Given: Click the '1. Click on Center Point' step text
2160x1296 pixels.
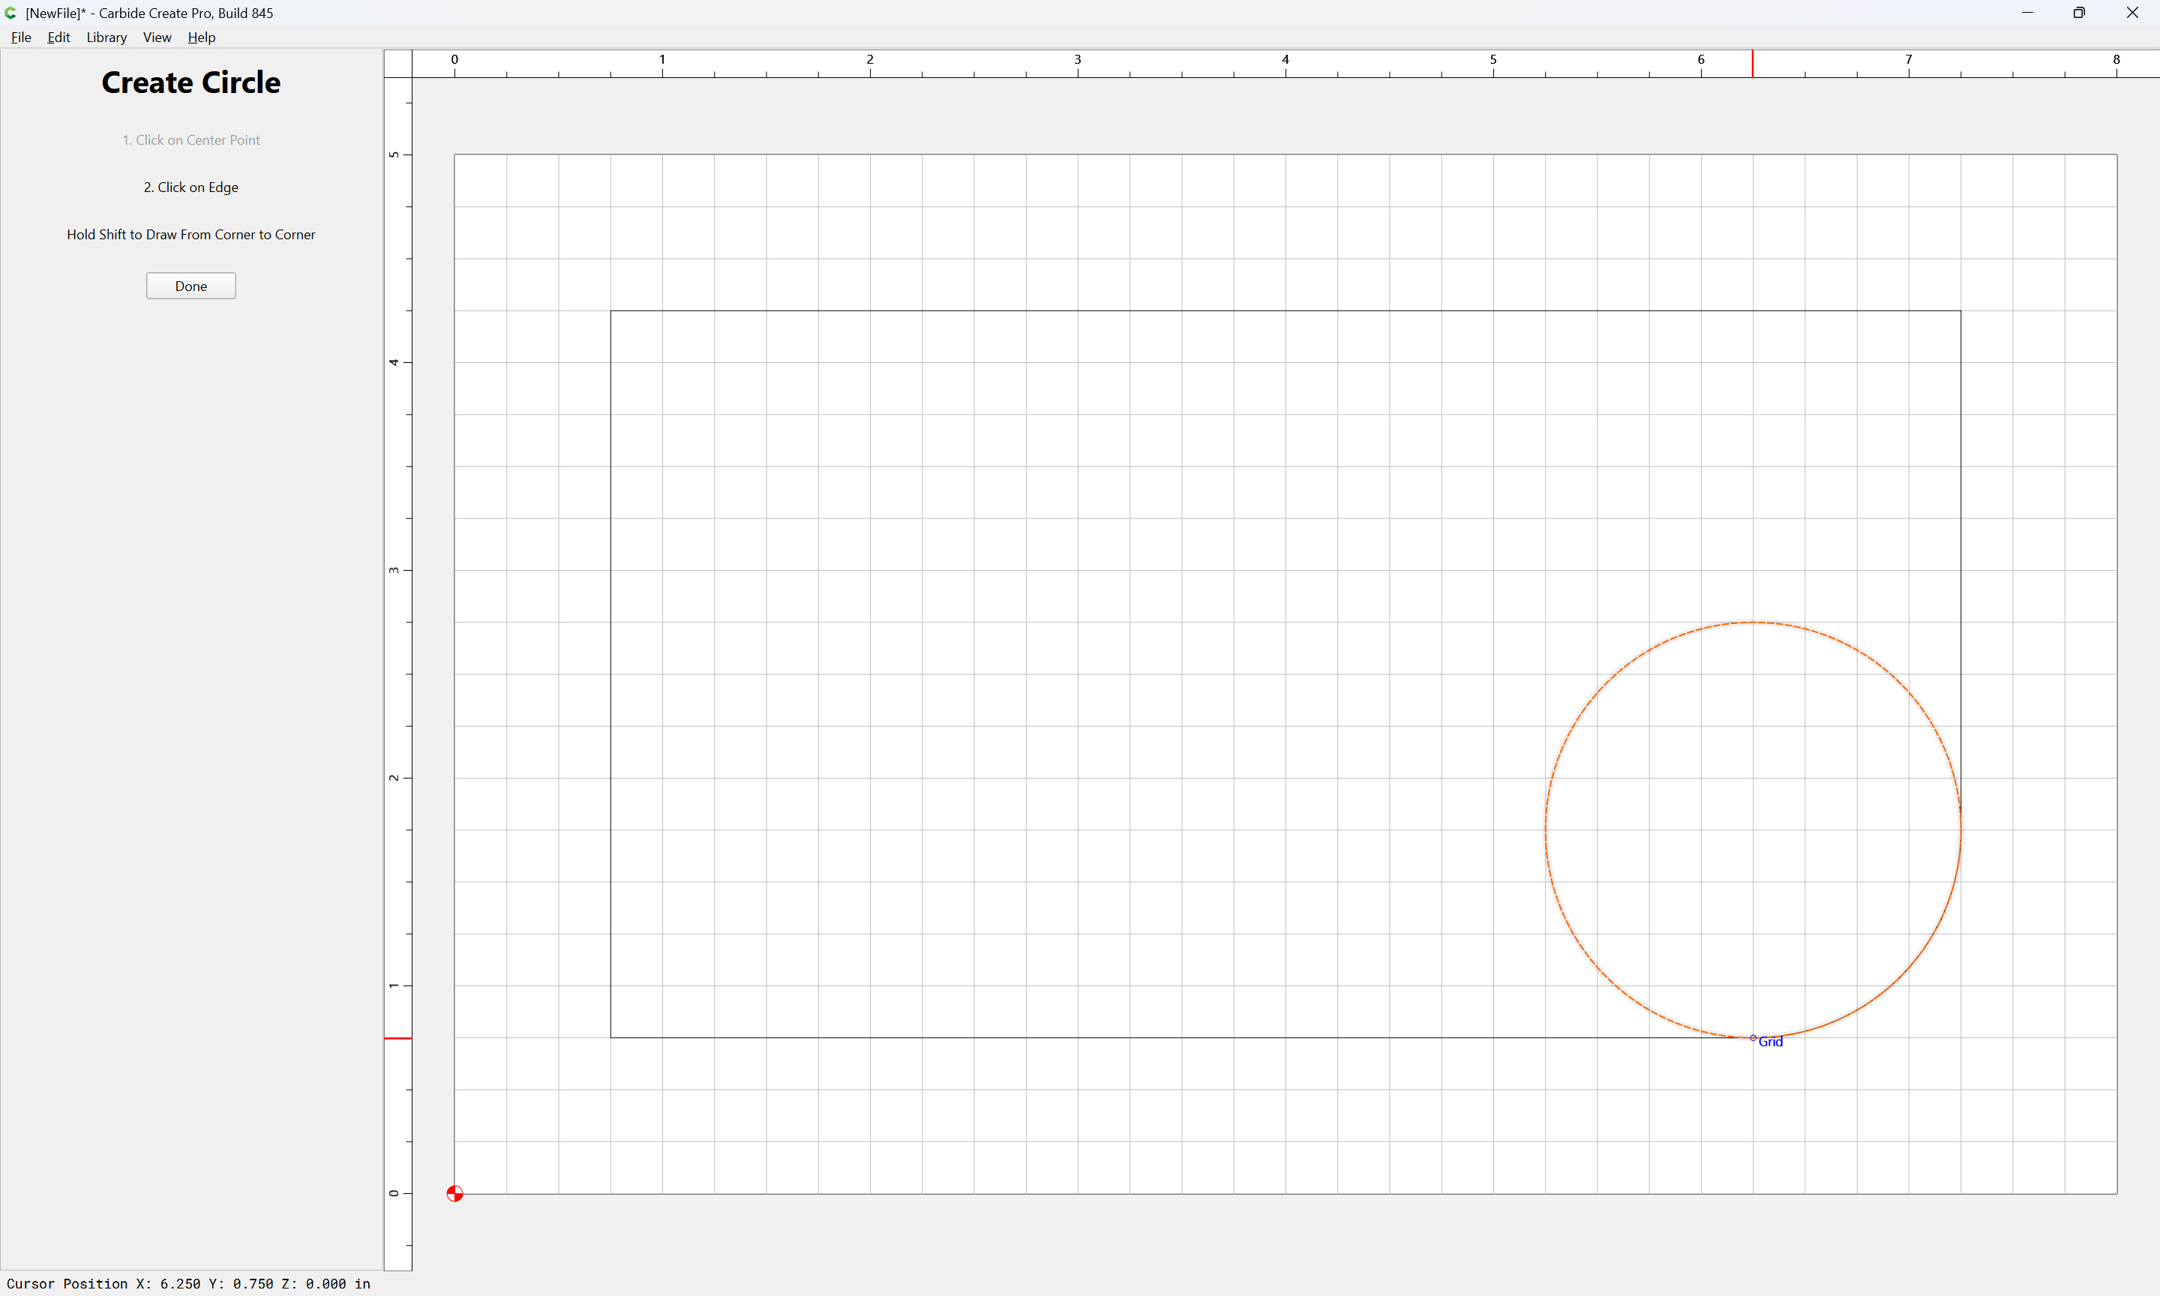Looking at the screenshot, I should coord(191,139).
